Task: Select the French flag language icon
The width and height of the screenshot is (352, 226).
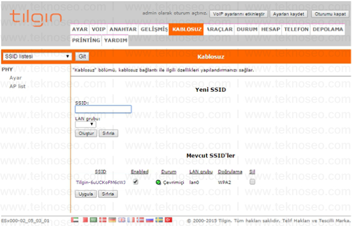Action: (x=131, y=220)
